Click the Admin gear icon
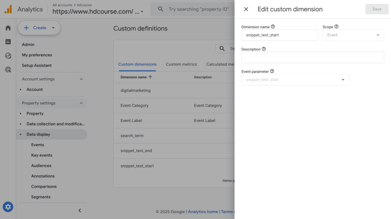Image resolution: width=391 pixels, height=219 pixels. pyautogui.click(x=8, y=207)
